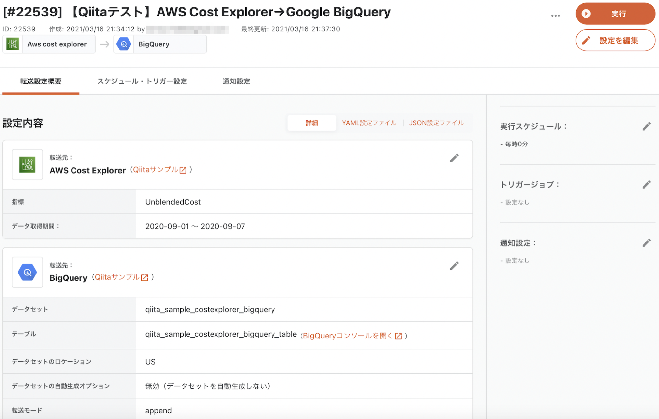Image resolution: width=659 pixels, height=419 pixels.
Task: Click the US dataset location value
Action: pyautogui.click(x=150, y=362)
